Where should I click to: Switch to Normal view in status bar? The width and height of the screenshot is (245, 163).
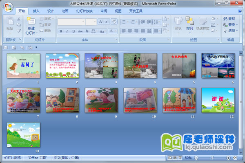click(x=170, y=157)
